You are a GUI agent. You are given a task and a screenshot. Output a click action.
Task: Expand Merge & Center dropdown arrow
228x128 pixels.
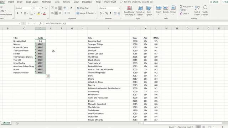95,13
